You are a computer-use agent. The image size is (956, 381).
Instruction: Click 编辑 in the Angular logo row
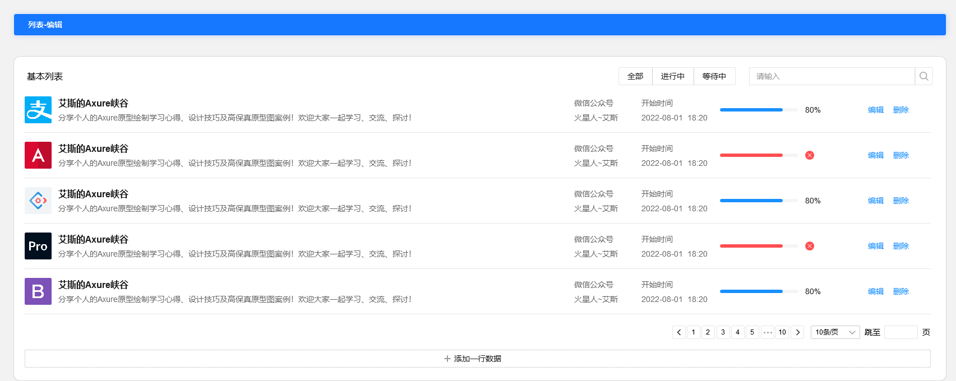tap(876, 155)
